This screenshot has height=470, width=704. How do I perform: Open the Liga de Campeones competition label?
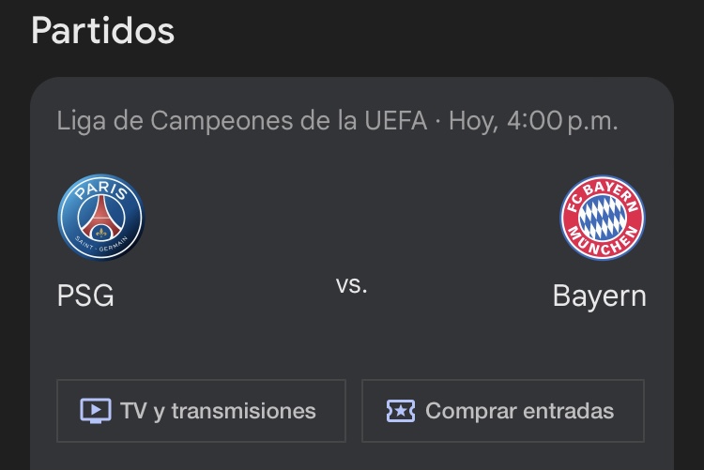click(188, 121)
